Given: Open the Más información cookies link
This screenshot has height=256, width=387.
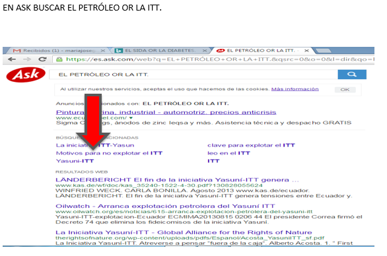Looking at the screenshot, I should coord(295,89).
